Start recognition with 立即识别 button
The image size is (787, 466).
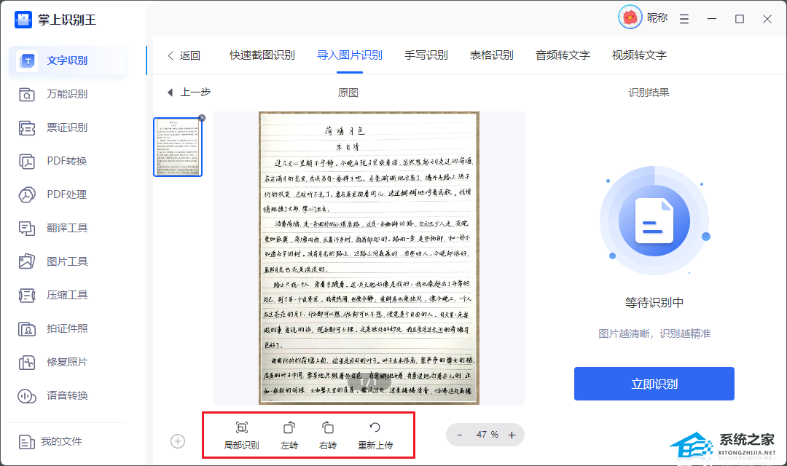tap(654, 384)
